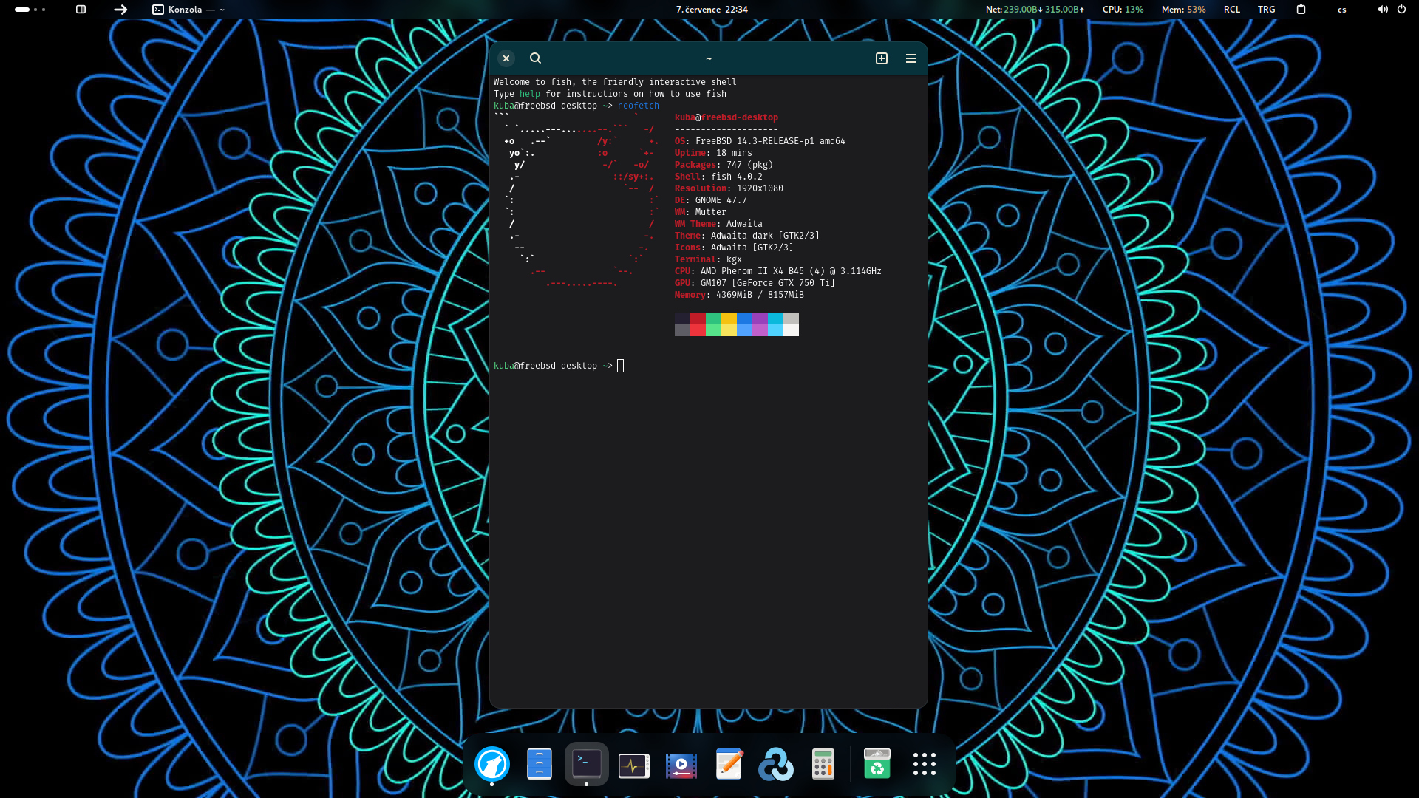Open the clipboard manager icon

(x=1301, y=10)
